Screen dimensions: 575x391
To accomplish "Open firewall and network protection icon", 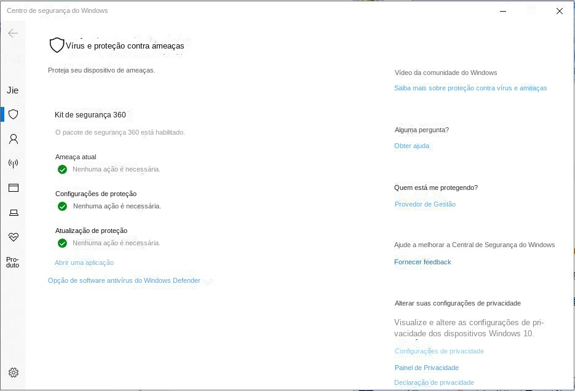I will (13, 164).
